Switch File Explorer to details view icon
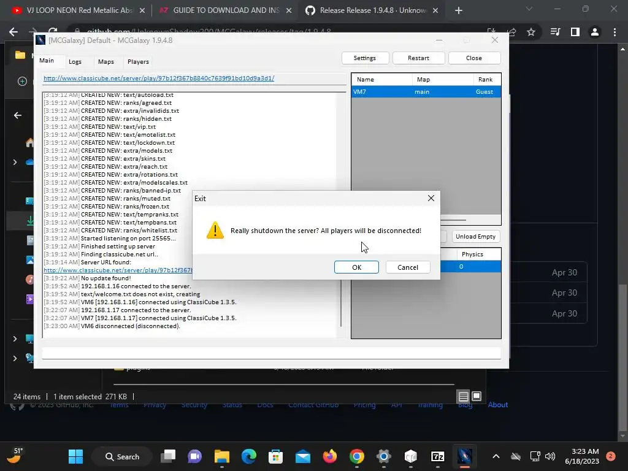The image size is (628, 471). click(x=464, y=397)
